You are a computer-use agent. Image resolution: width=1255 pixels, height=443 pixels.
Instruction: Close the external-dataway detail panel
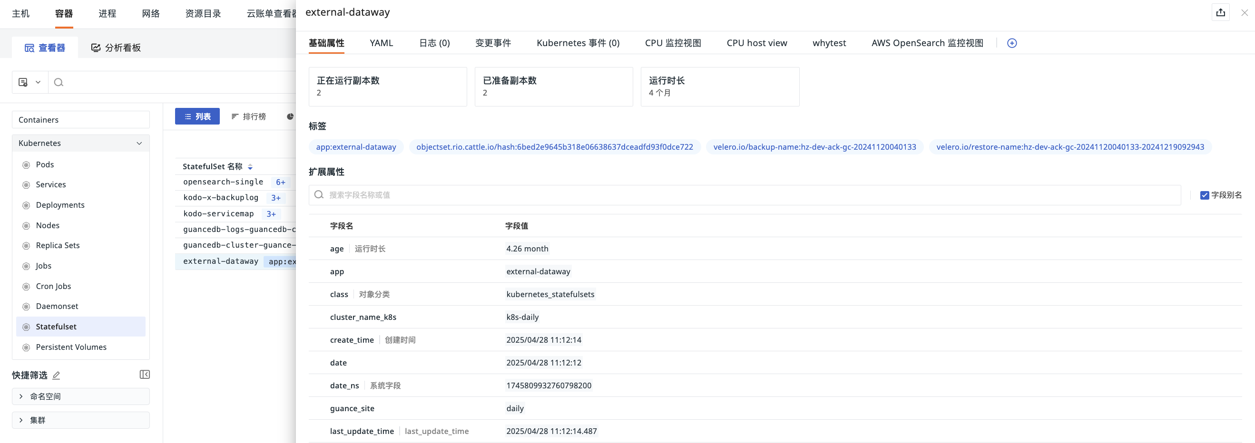click(1244, 13)
